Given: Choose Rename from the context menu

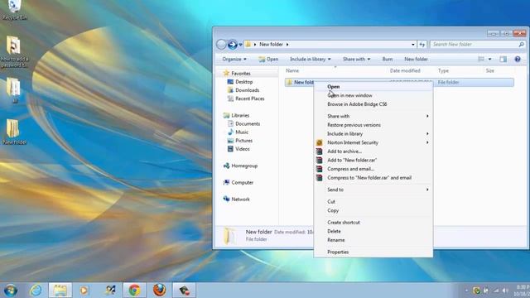Looking at the screenshot, I should 373,240.
